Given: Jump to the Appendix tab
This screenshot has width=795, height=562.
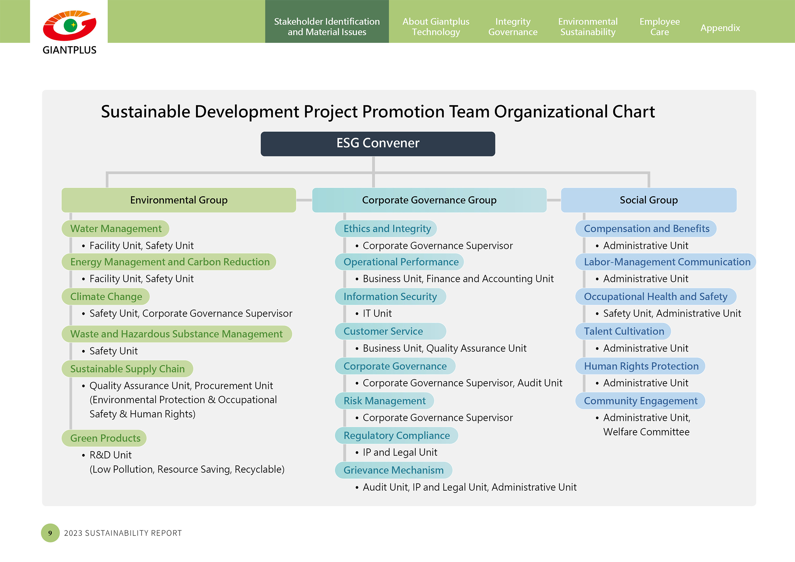Looking at the screenshot, I should [x=720, y=28].
